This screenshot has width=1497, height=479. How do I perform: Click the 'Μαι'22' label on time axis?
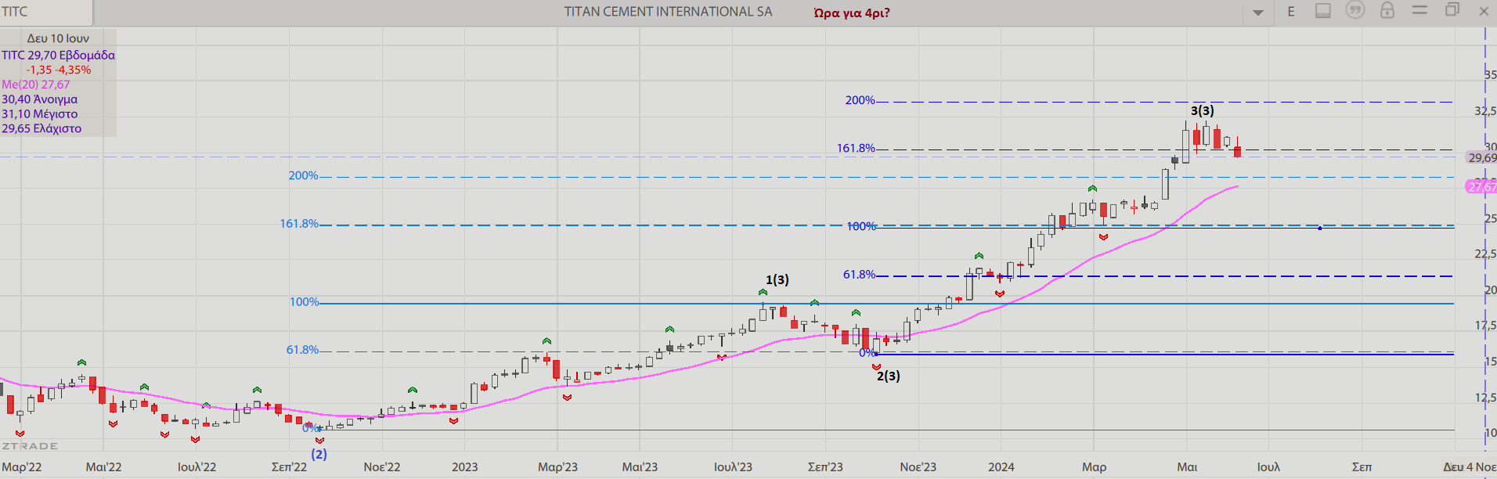(x=103, y=467)
